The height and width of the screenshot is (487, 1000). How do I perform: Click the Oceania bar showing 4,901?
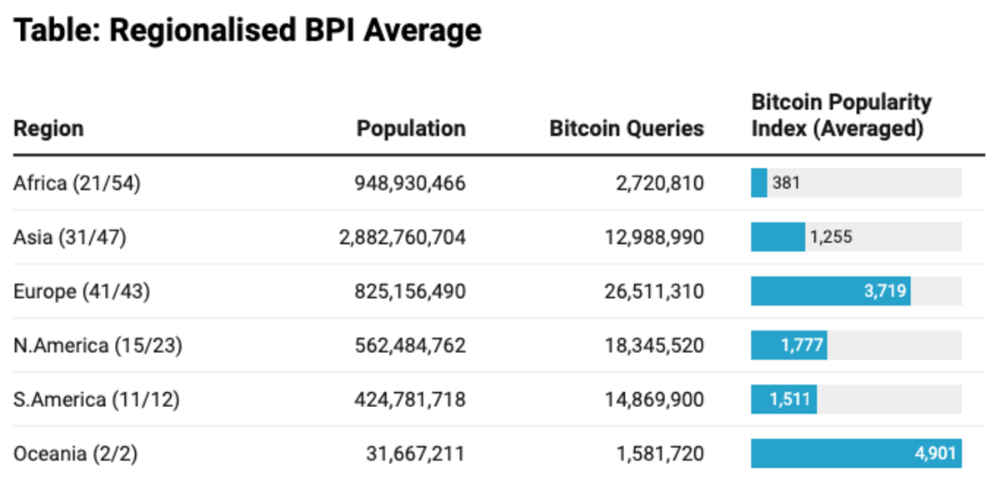[x=856, y=454]
